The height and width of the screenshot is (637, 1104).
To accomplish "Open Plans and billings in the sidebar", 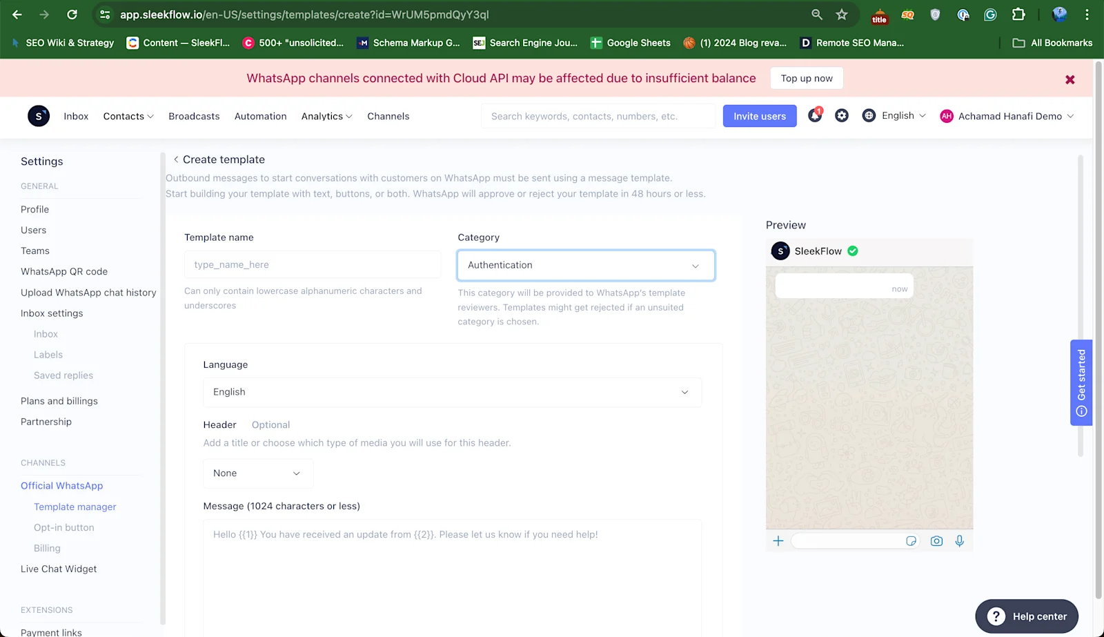I will click(x=59, y=401).
